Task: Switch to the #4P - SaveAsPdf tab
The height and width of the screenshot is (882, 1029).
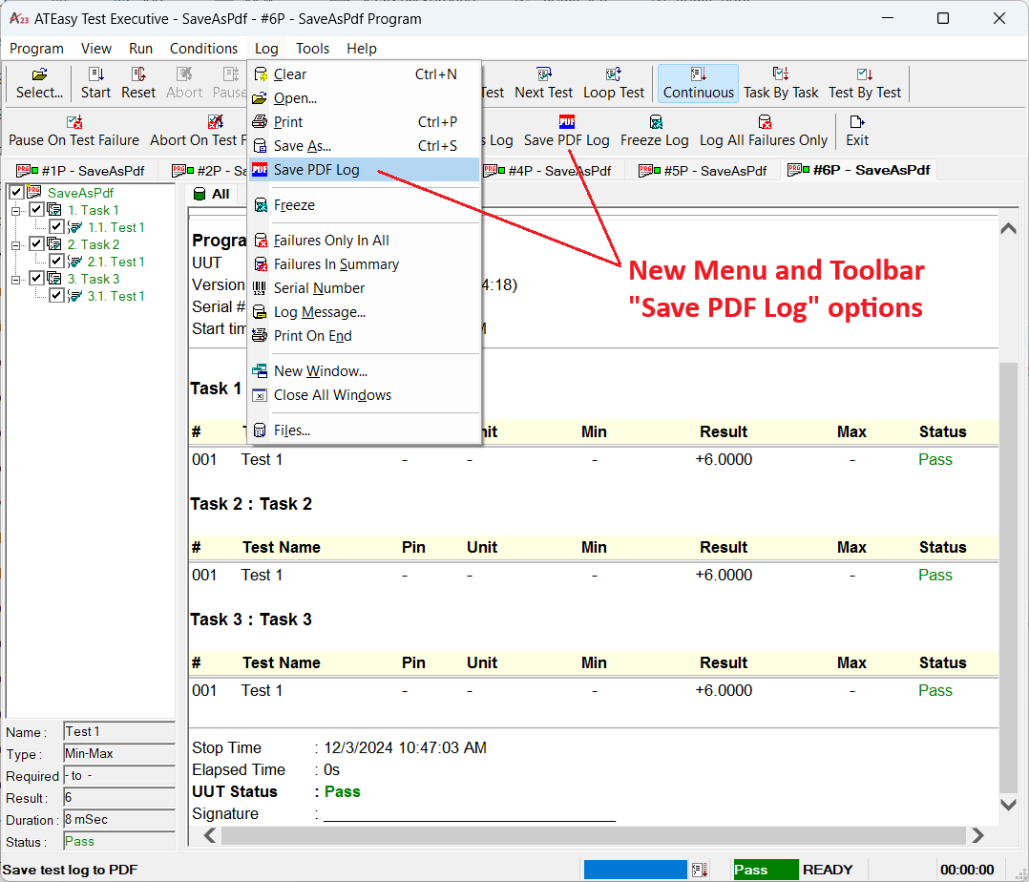Action: [547, 171]
